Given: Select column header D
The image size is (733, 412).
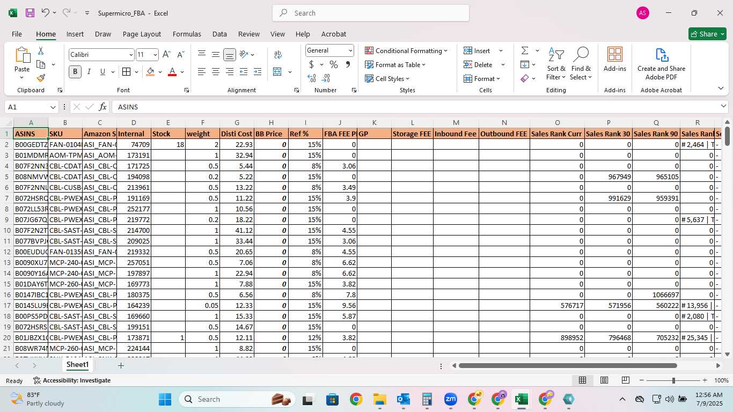Looking at the screenshot, I should (134, 123).
